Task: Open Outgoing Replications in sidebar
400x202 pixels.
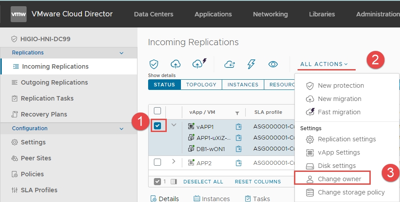Action: (55, 82)
